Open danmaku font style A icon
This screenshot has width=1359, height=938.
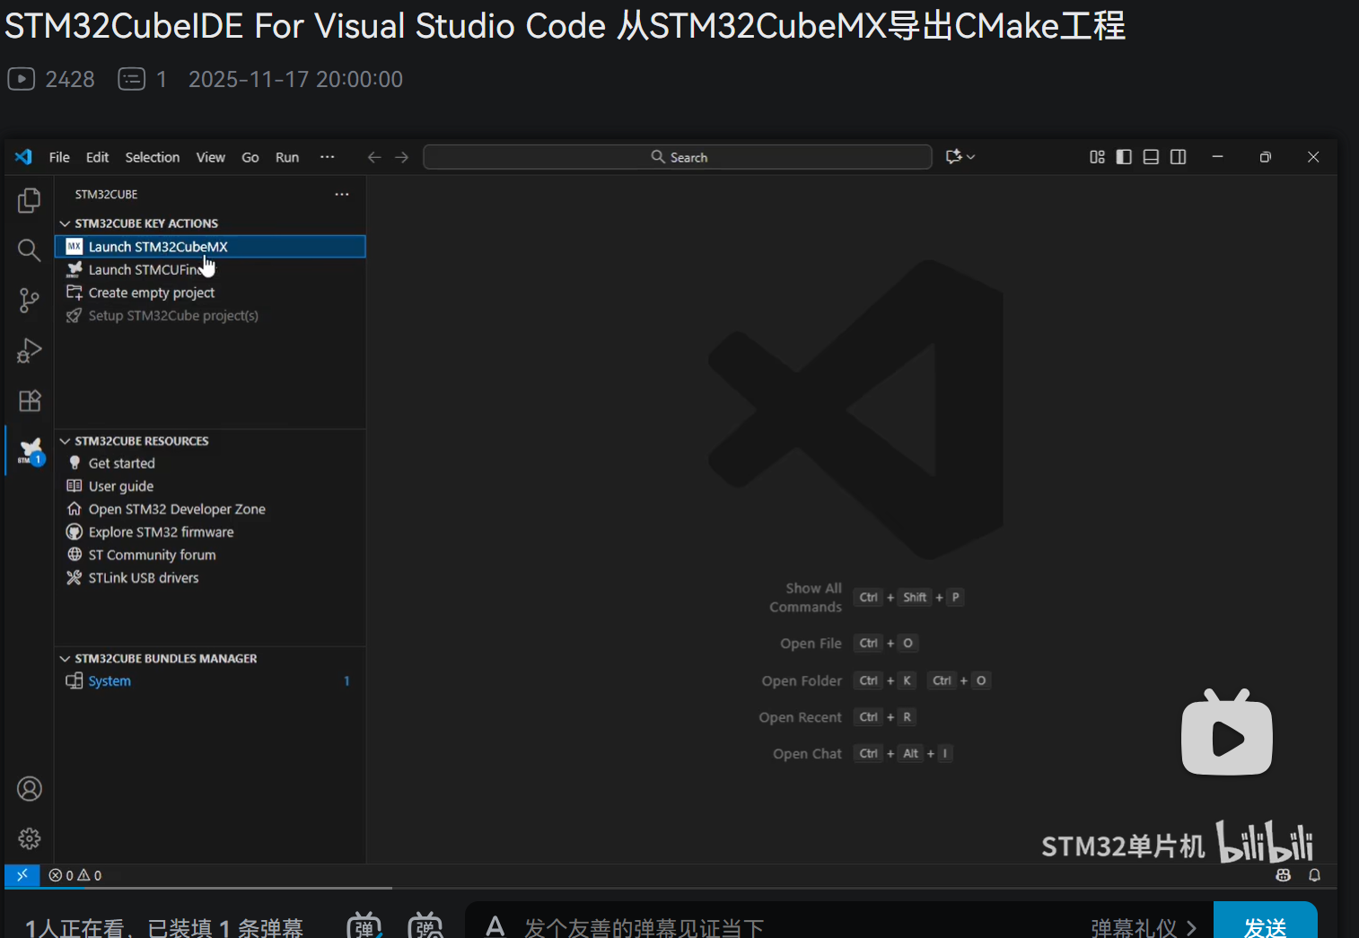[495, 926]
